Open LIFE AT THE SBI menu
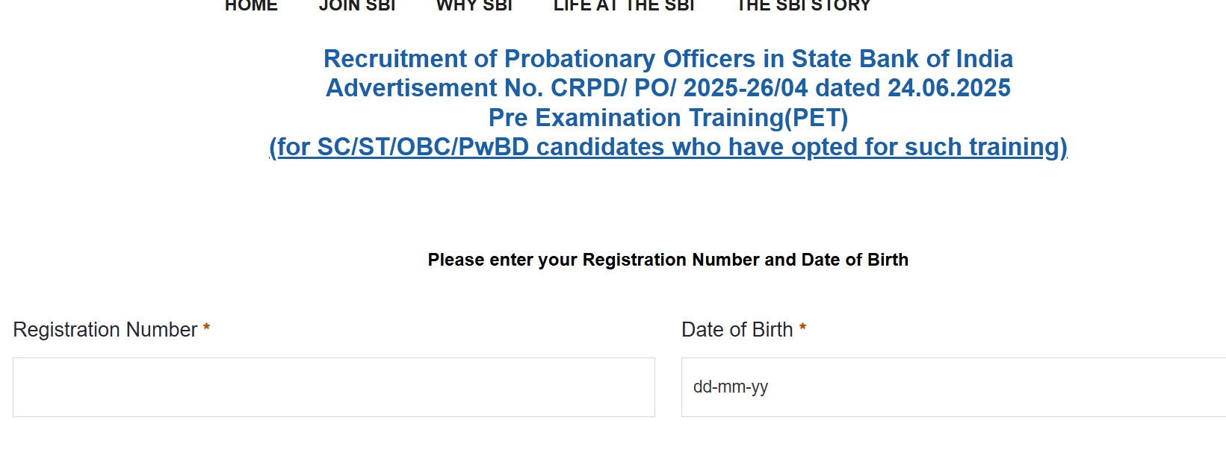 624,5
